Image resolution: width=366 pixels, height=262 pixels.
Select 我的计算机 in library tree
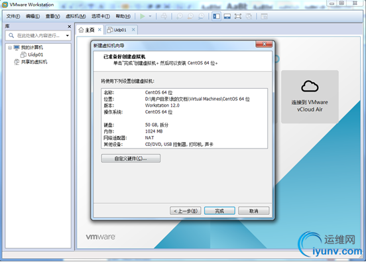(32, 47)
